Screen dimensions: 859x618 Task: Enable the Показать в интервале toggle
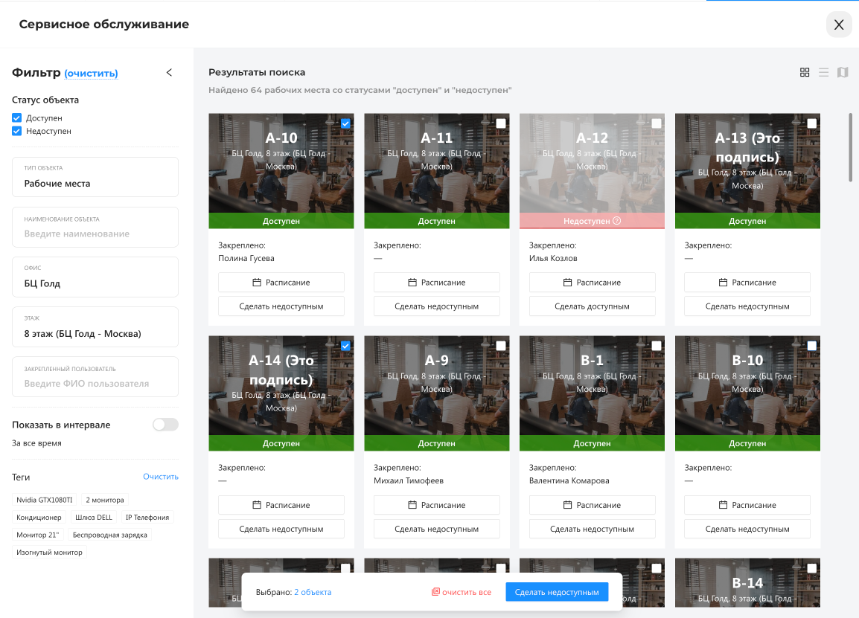point(165,425)
